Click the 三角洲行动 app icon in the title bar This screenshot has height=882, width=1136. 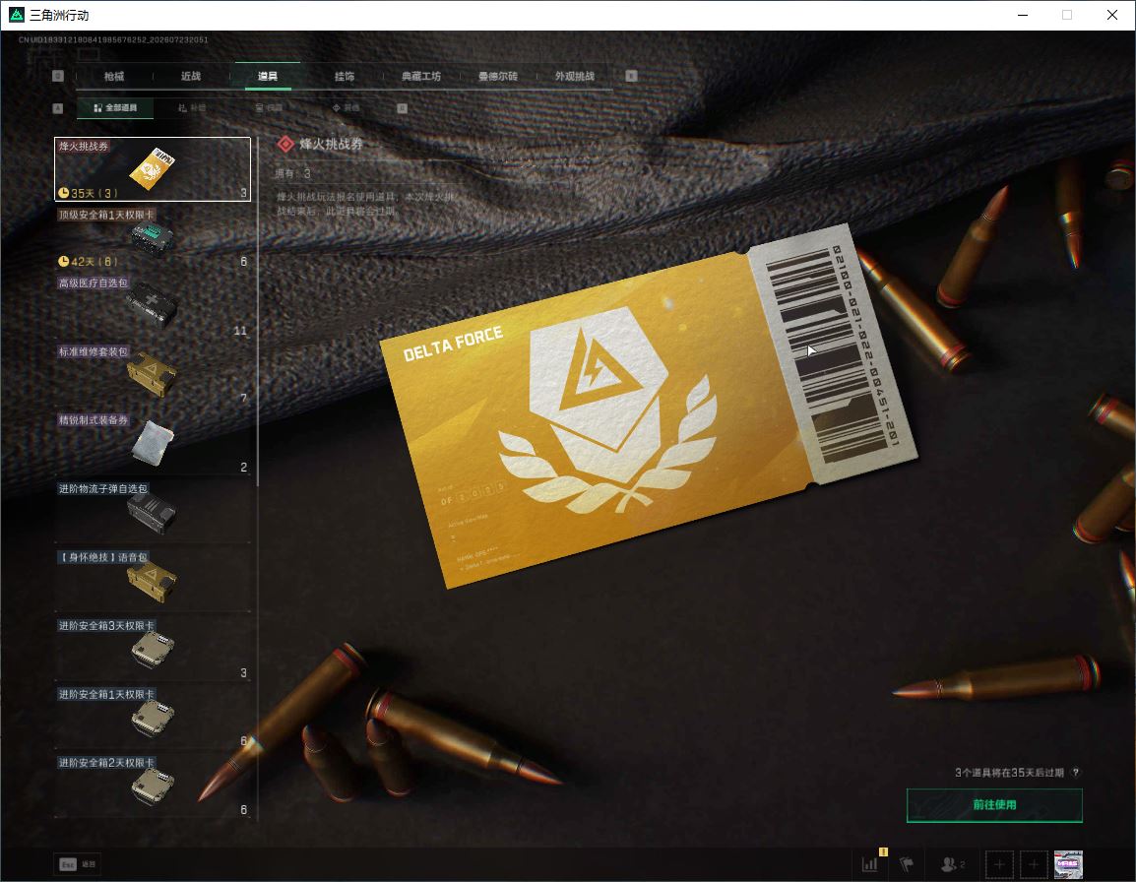(16, 15)
